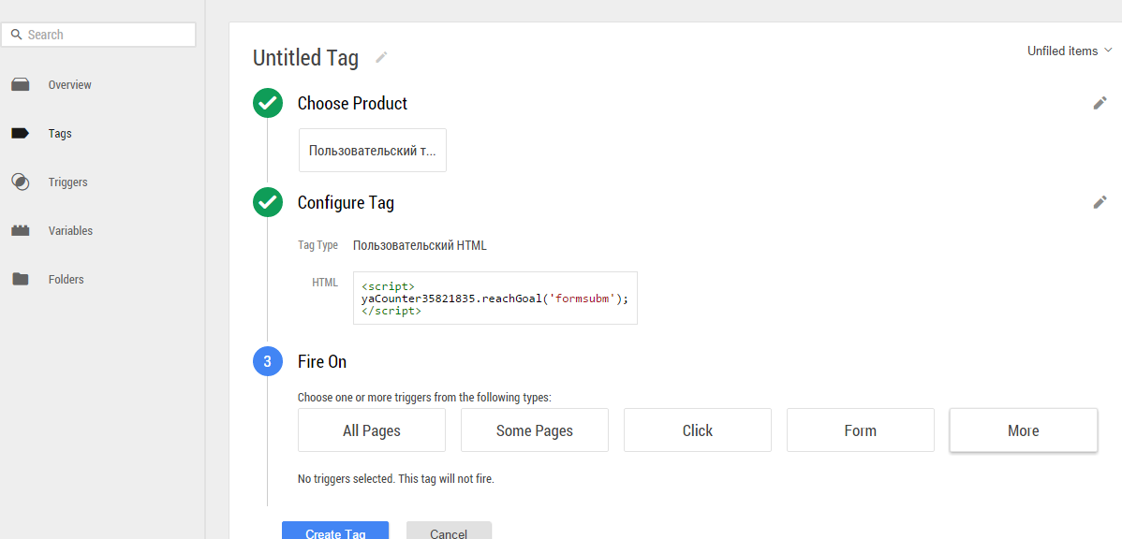Click the Fire On heading

coord(322,362)
